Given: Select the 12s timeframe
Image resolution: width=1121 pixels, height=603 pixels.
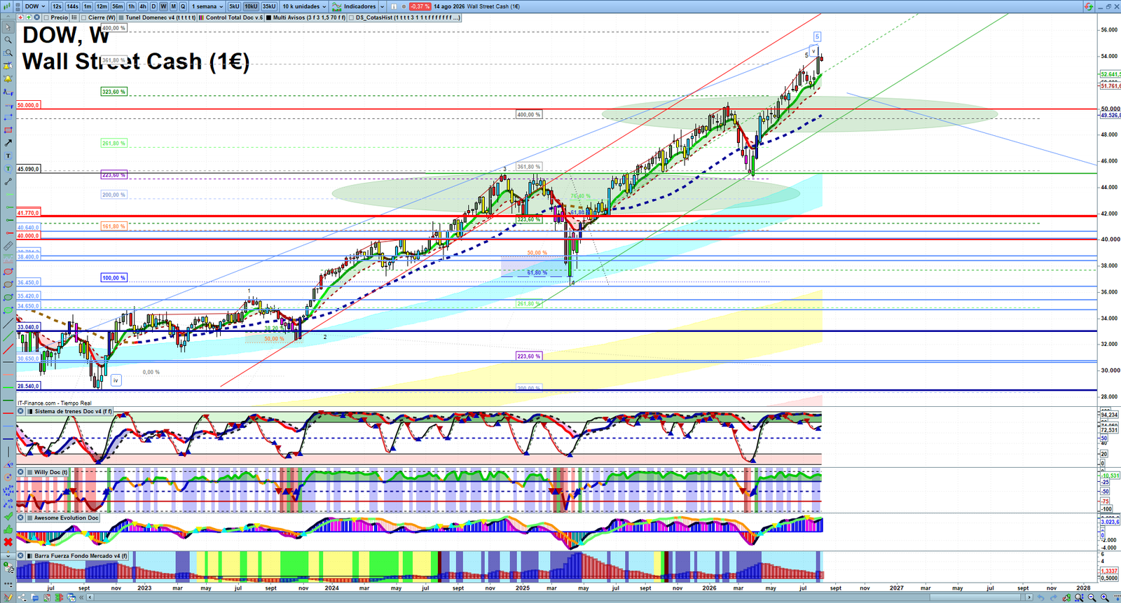Looking at the screenshot, I should [57, 6].
